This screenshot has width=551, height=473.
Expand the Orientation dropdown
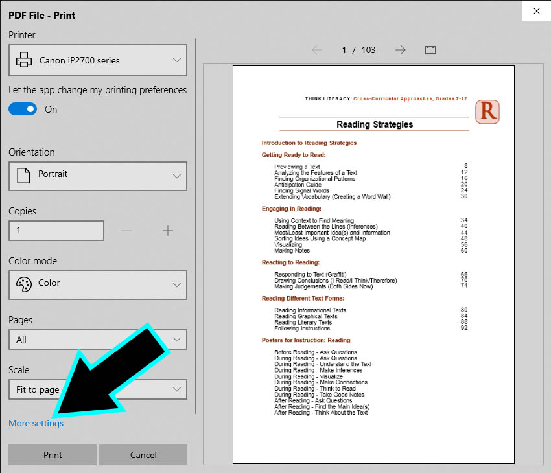[98, 175]
